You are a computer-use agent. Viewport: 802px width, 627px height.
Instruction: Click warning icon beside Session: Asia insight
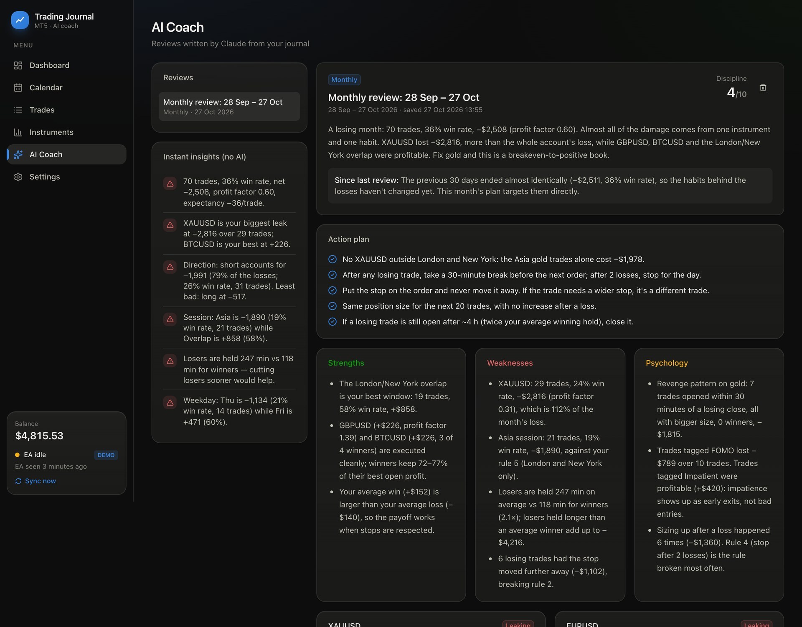coord(170,319)
